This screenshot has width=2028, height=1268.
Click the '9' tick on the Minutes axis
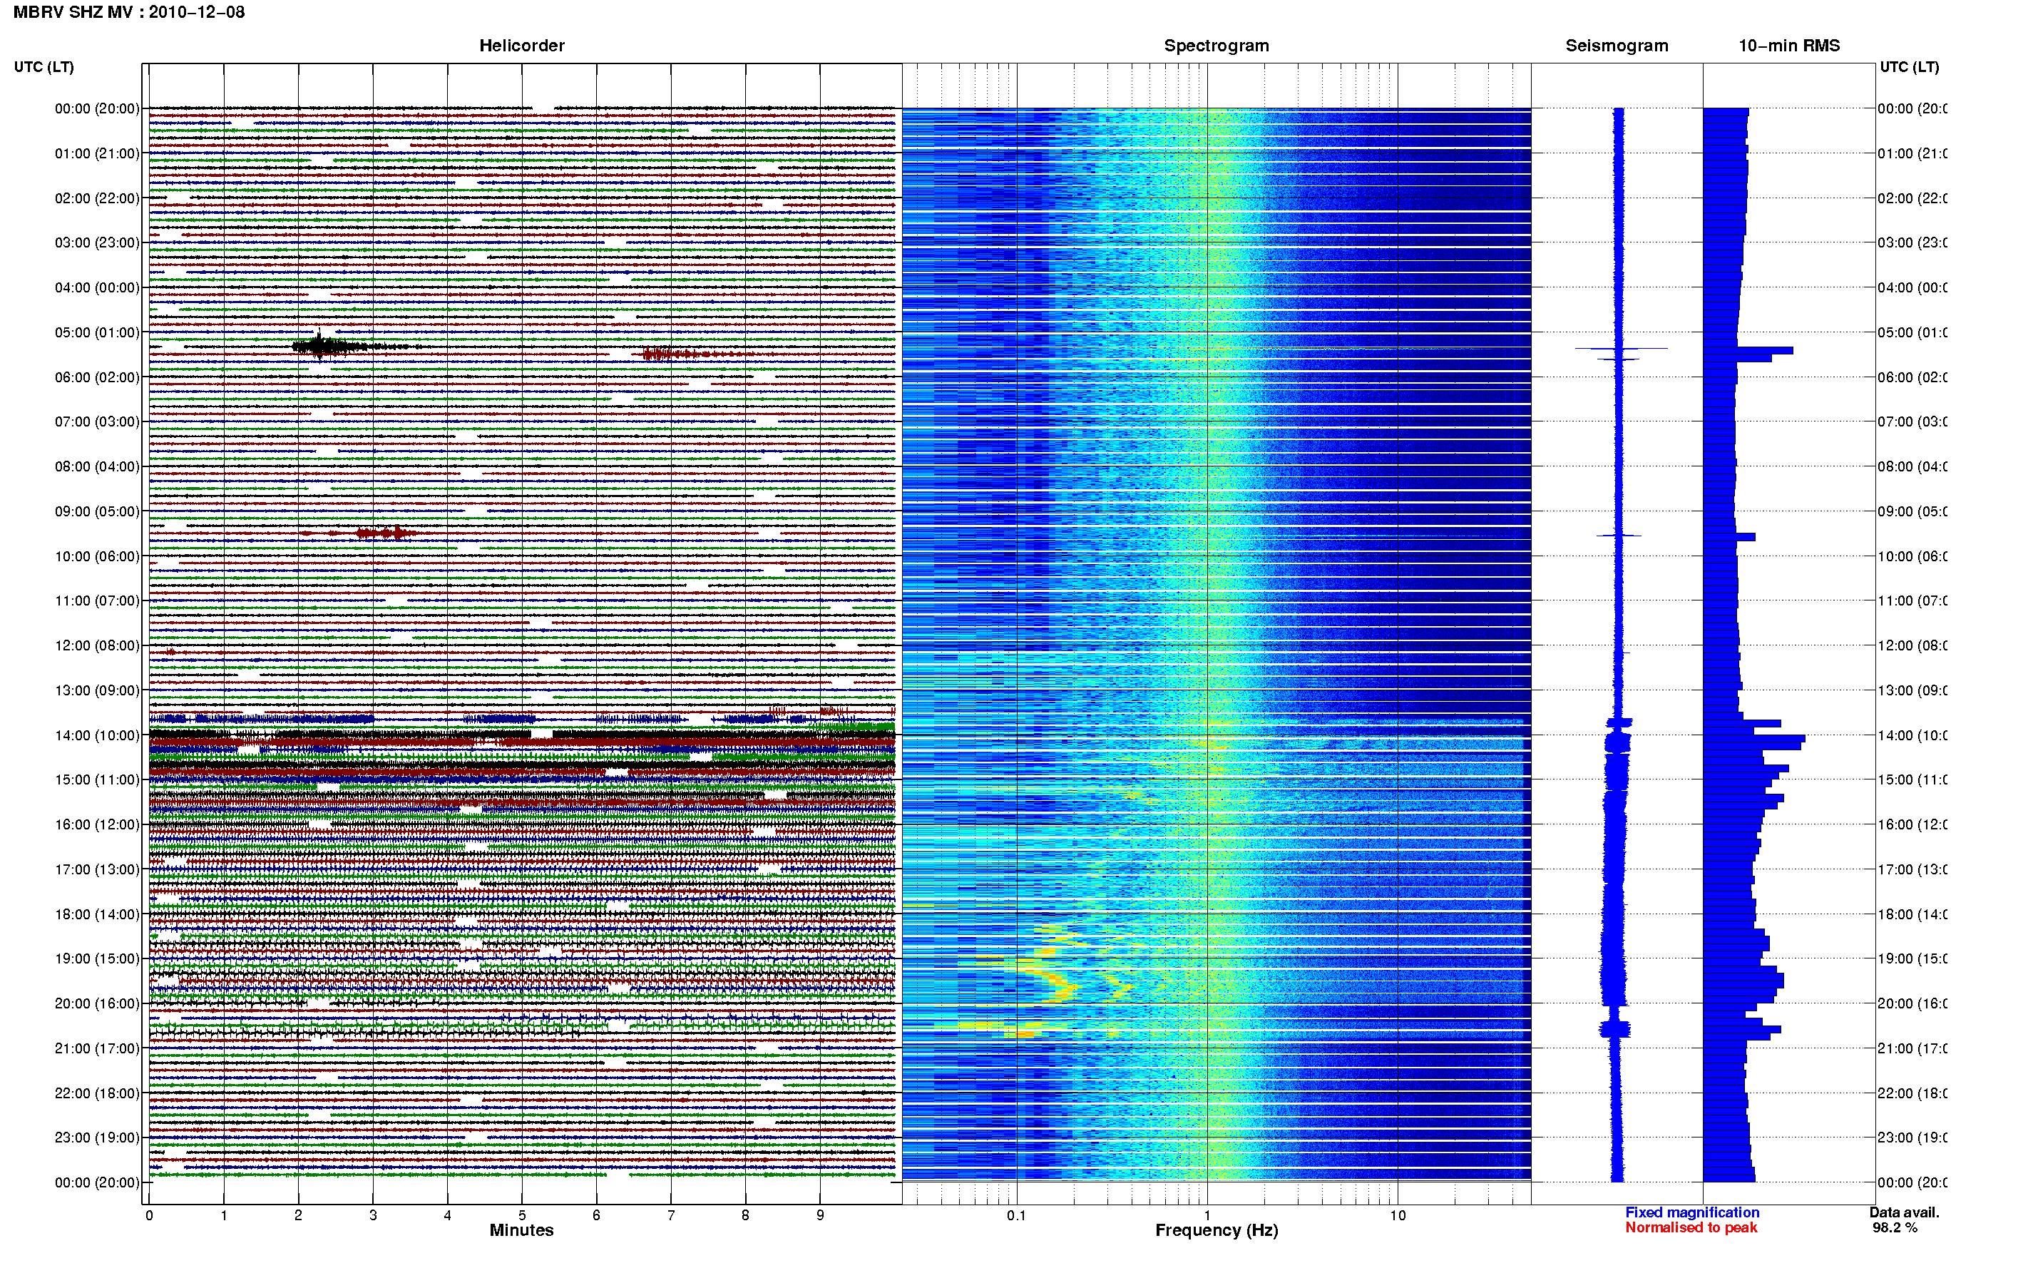[820, 1215]
